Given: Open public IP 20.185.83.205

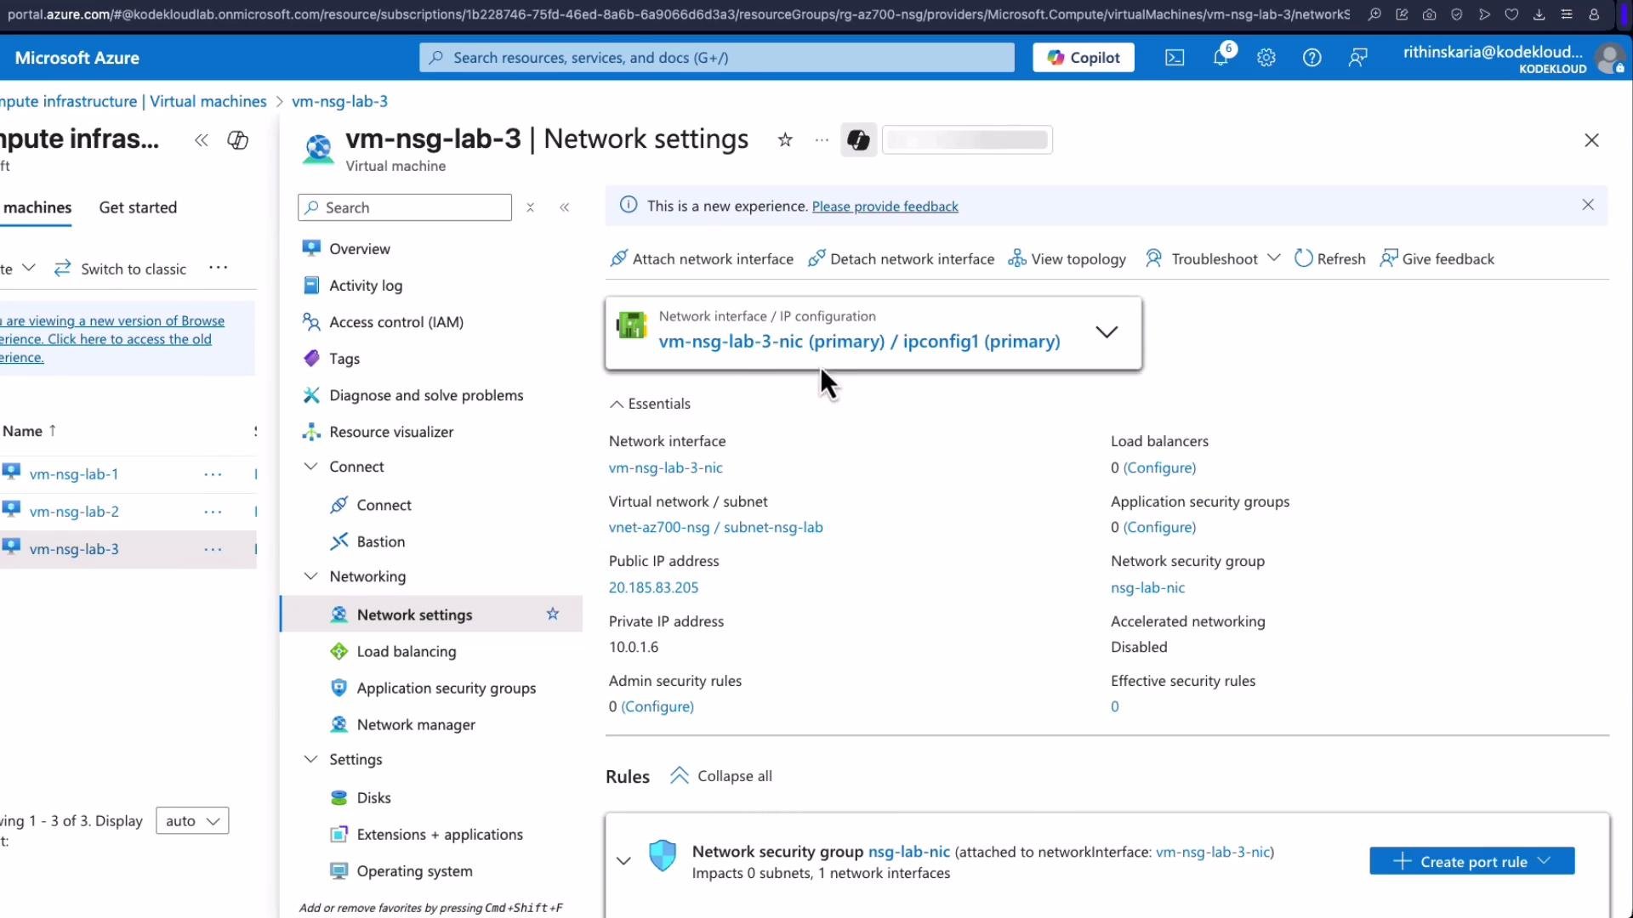Looking at the screenshot, I should [653, 587].
